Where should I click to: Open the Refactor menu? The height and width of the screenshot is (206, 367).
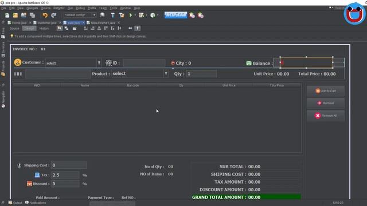pos(58,8)
